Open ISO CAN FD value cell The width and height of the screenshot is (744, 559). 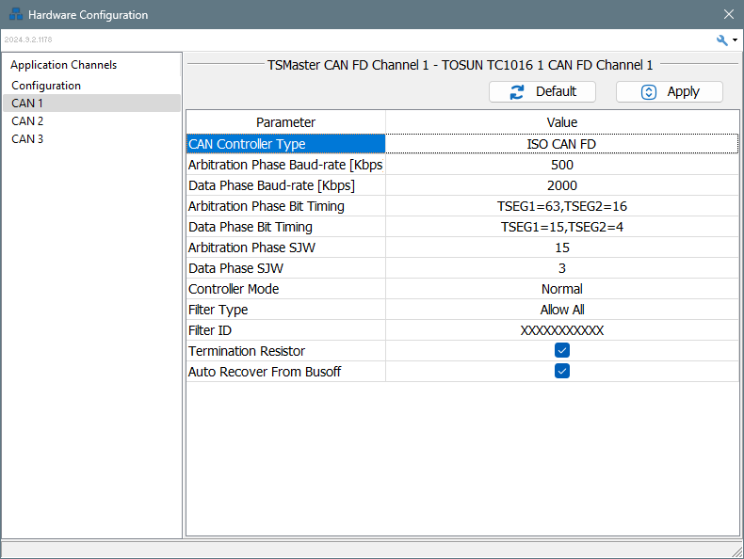click(562, 144)
